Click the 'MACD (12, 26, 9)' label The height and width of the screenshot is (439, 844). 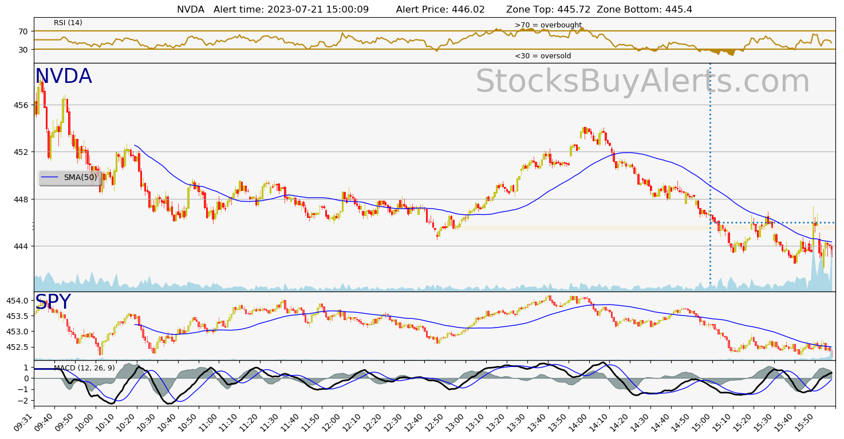(84, 368)
